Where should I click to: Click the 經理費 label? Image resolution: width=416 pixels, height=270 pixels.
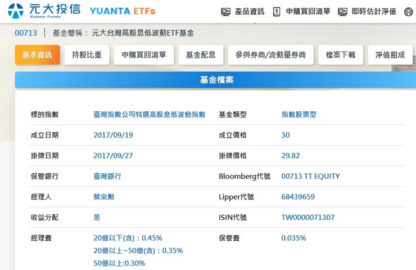point(41,238)
